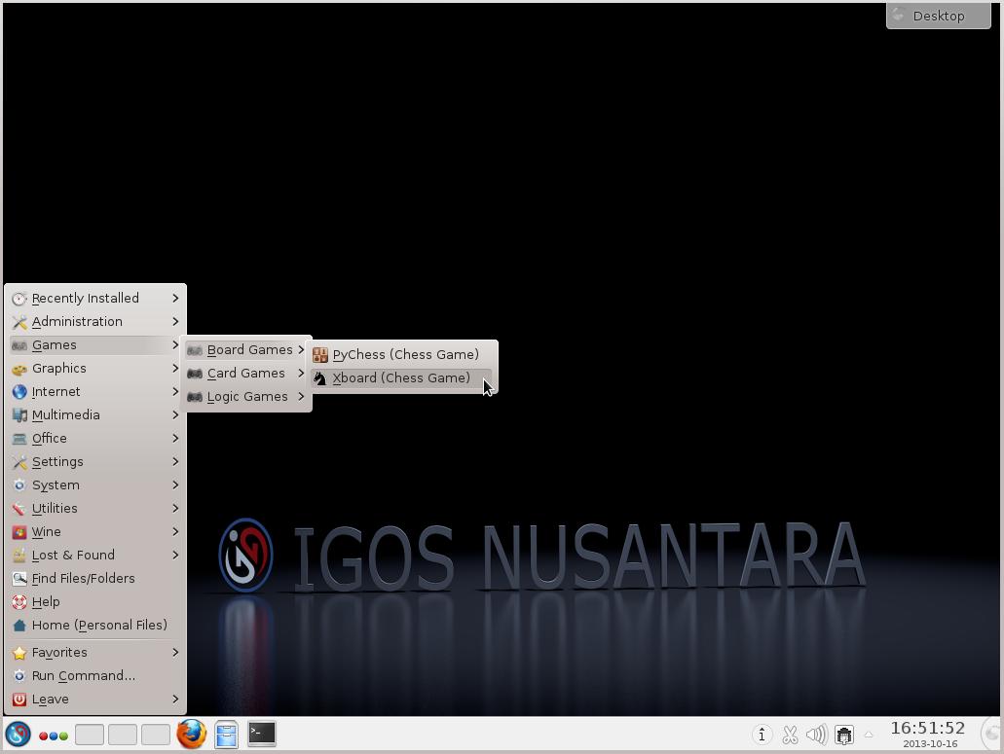Screen dimensions: 1004x754
Task: Click the IGOS application launcher icon
Action: coord(19,735)
